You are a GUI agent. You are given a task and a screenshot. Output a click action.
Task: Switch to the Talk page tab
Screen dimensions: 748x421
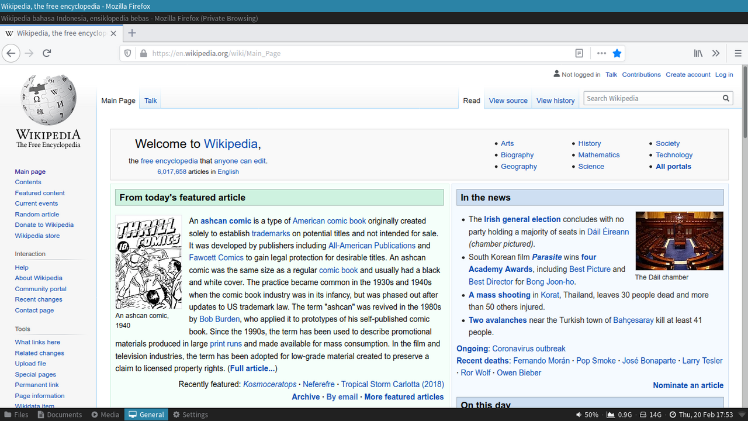pyautogui.click(x=151, y=101)
